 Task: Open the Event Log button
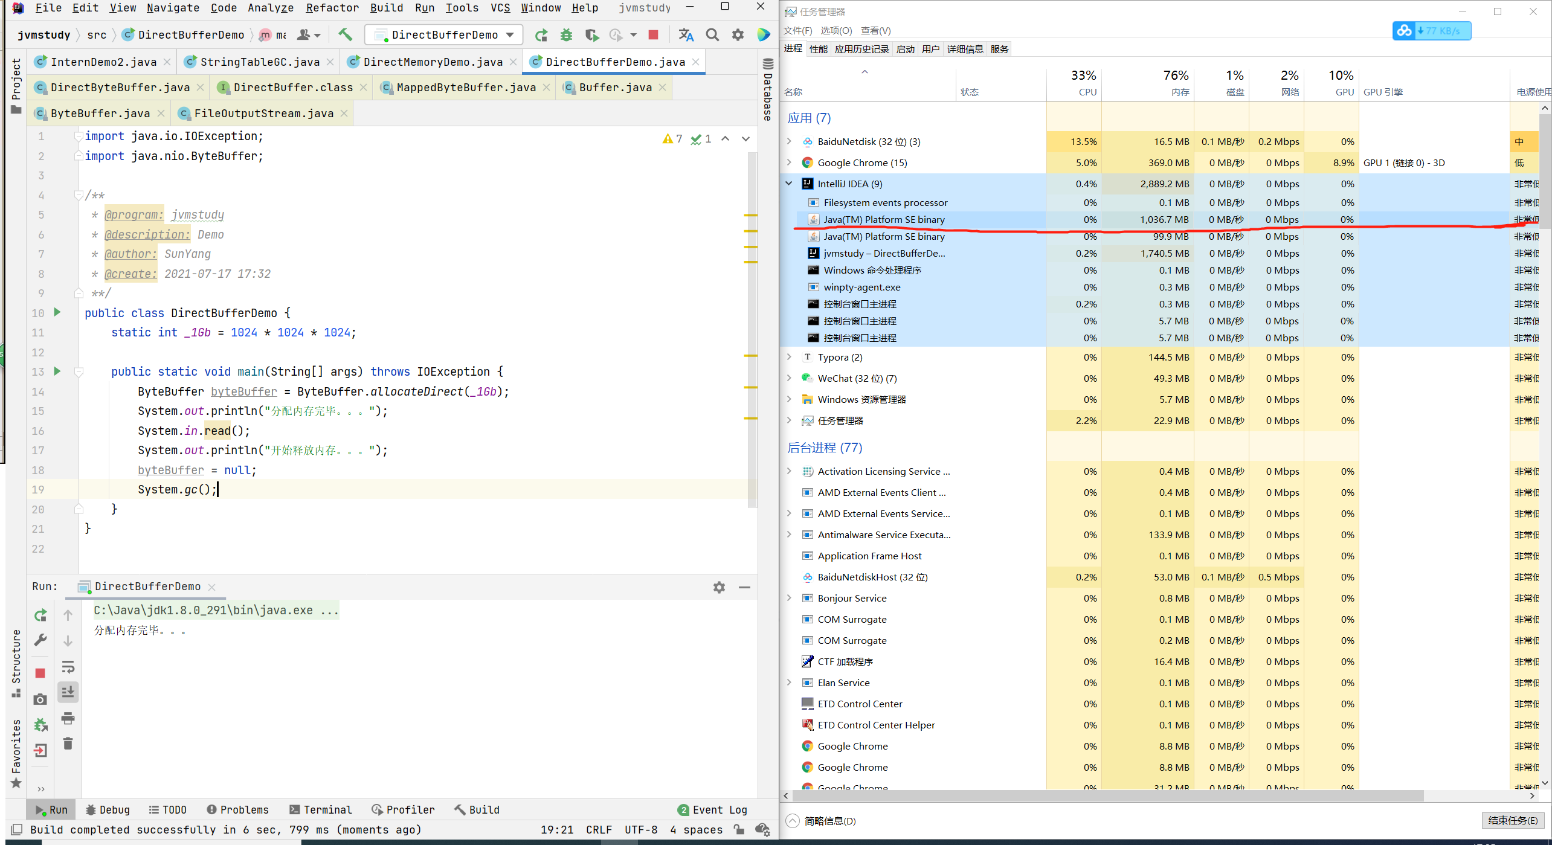coord(712,809)
